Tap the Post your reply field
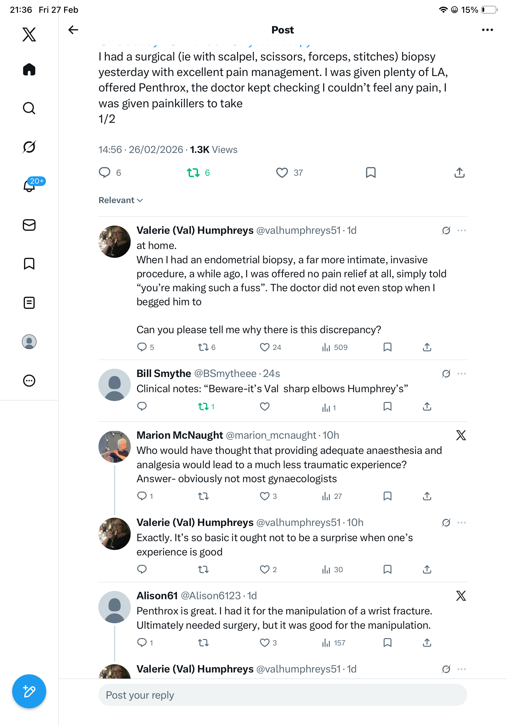The image size is (507, 726). coord(283,695)
